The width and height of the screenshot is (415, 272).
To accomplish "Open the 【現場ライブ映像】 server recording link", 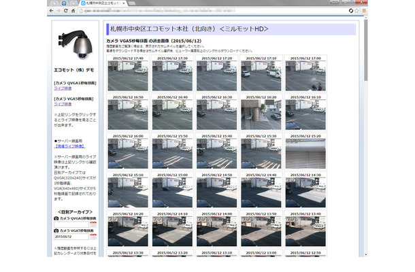I will (69, 146).
